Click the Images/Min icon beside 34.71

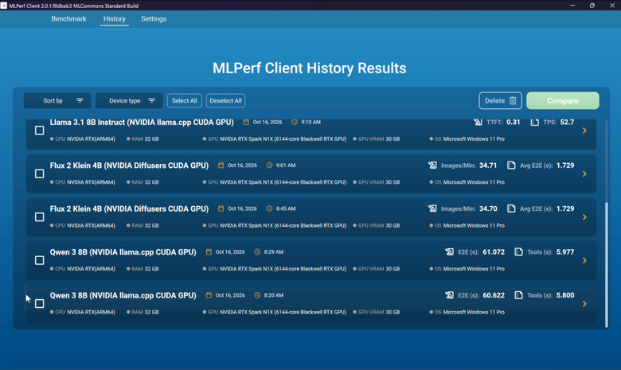pyautogui.click(x=432, y=165)
